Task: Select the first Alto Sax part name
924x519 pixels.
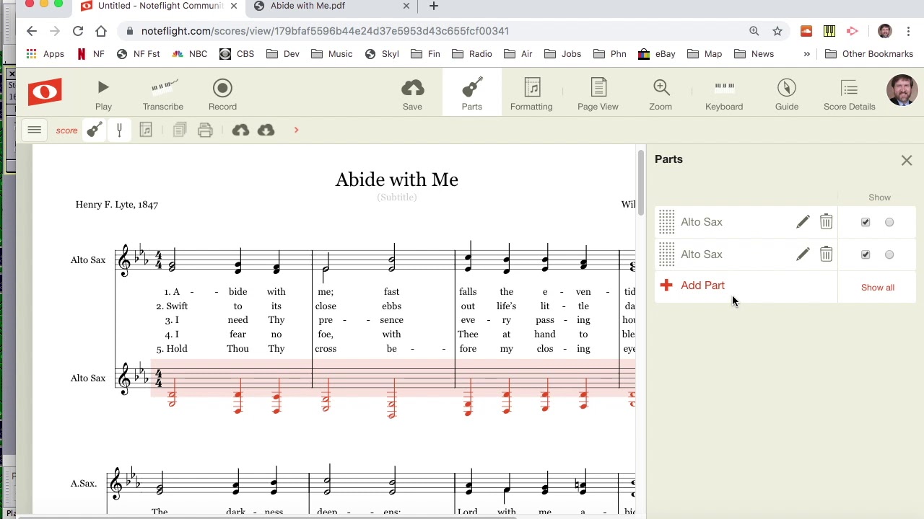Action: point(702,222)
